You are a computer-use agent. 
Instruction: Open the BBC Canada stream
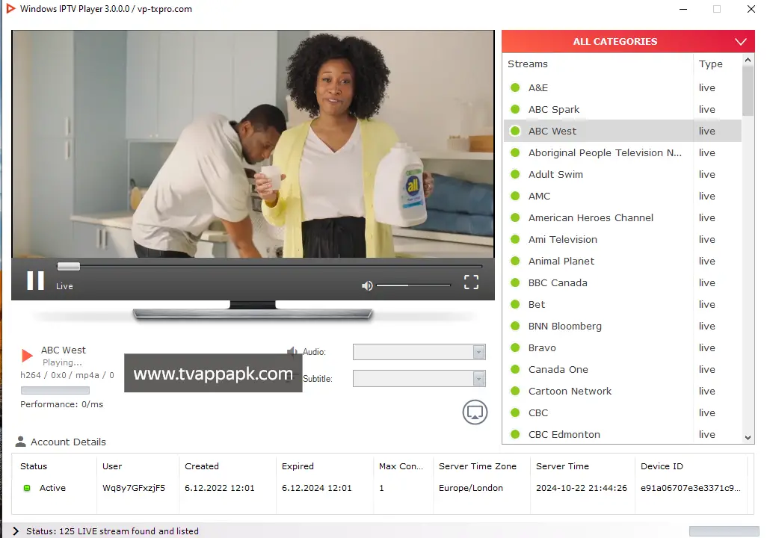click(622, 282)
